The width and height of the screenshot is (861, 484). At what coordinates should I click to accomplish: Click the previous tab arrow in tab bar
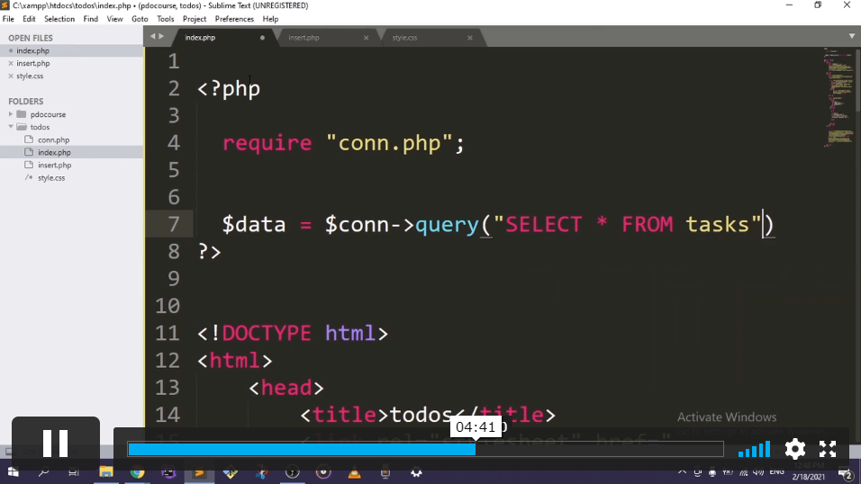click(x=152, y=37)
